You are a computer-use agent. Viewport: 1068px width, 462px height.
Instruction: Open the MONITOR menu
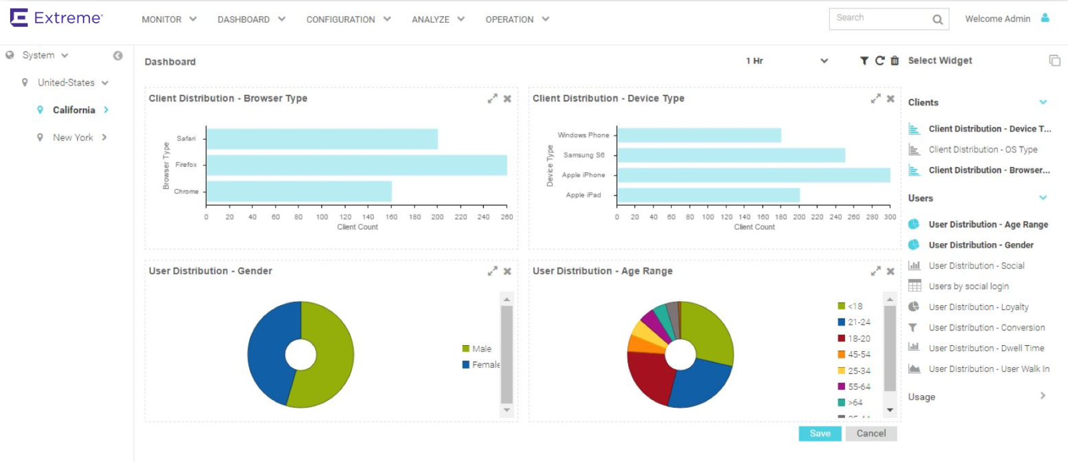click(x=169, y=19)
